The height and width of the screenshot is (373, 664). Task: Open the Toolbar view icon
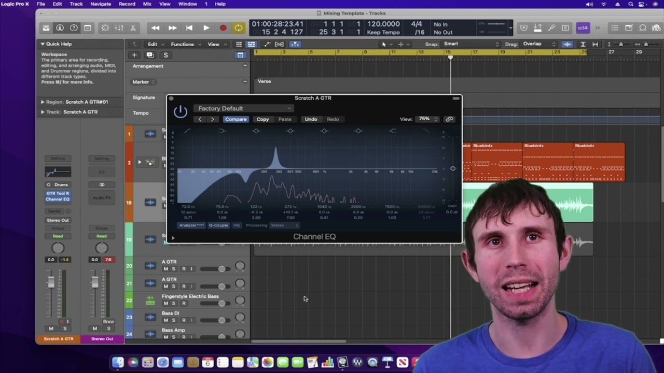[x=87, y=28]
